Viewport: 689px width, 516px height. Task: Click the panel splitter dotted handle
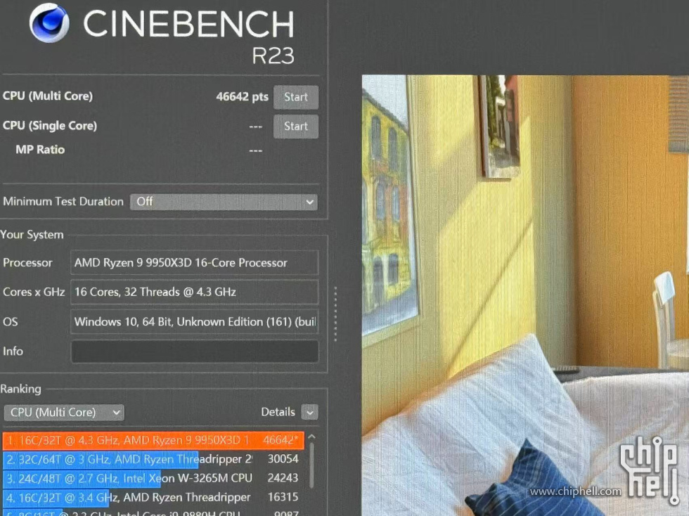(335, 314)
